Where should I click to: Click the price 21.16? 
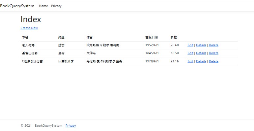pyautogui.click(x=175, y=61)
